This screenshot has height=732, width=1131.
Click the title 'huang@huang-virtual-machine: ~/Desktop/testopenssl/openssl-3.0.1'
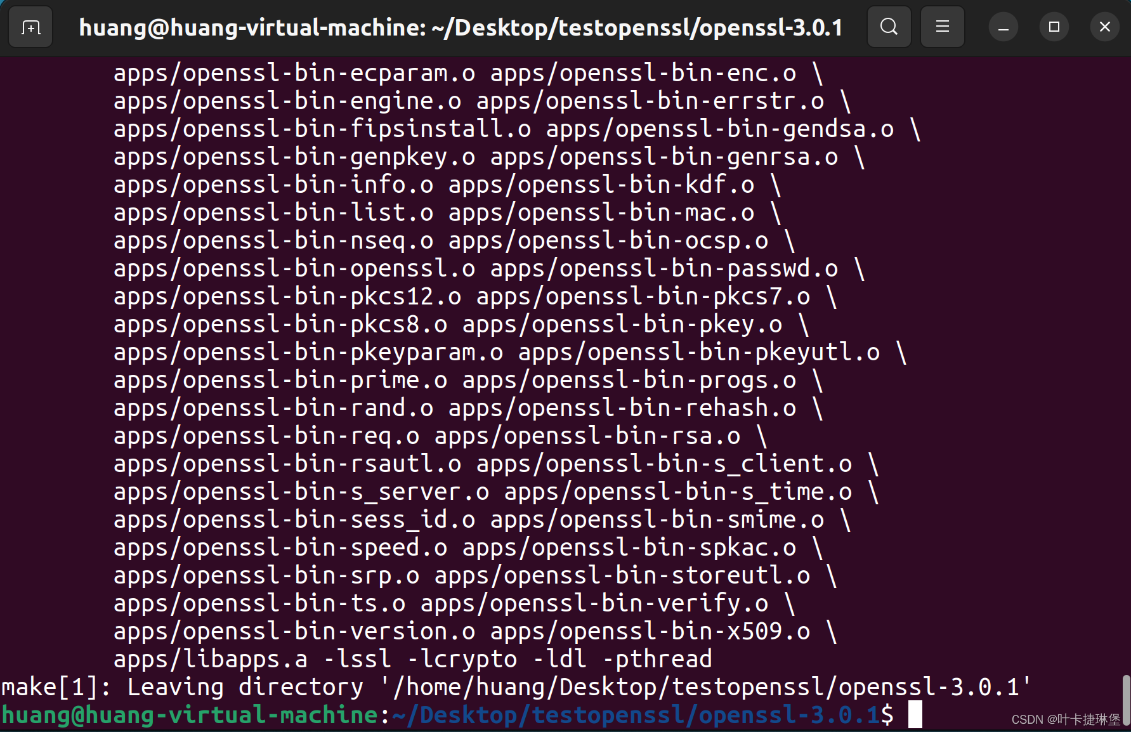461,27
